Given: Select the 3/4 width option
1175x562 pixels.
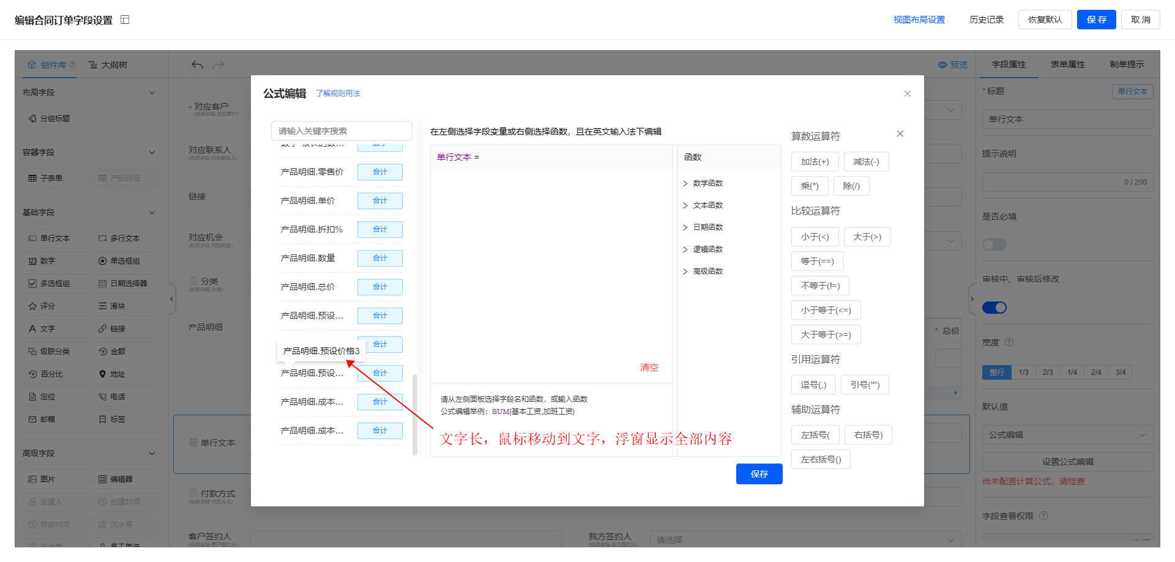Looking at the screenshot, I should tap(1121, 372).
